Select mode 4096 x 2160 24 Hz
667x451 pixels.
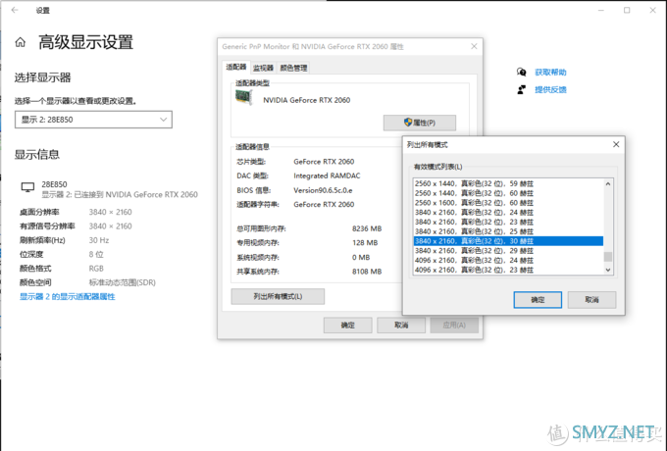tap(508, 260)
